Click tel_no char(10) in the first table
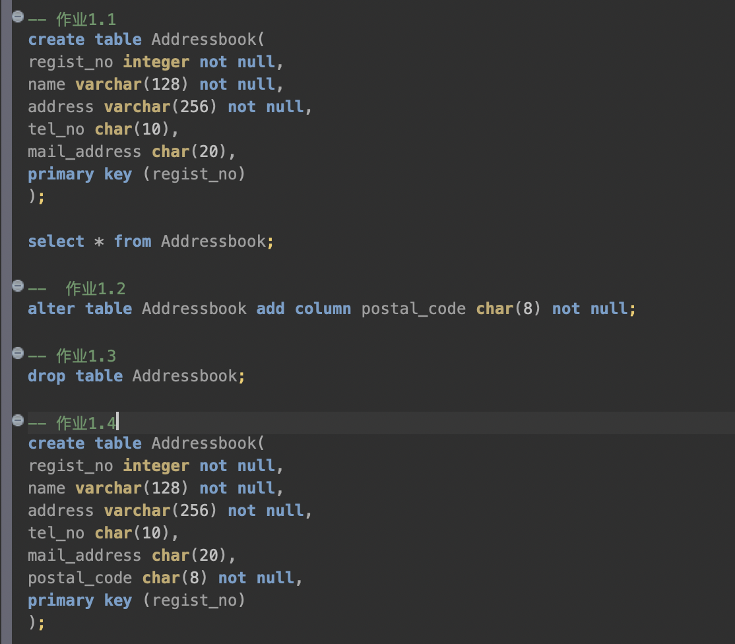This screenshot has width=735, height=644. [x=103, y=129]
